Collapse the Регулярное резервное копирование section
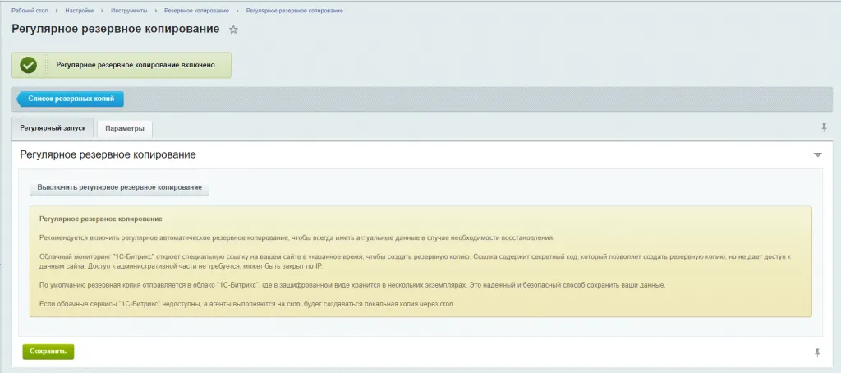This screenshot has height=373, width=841. pyautogui.click(x=817, y=154)
